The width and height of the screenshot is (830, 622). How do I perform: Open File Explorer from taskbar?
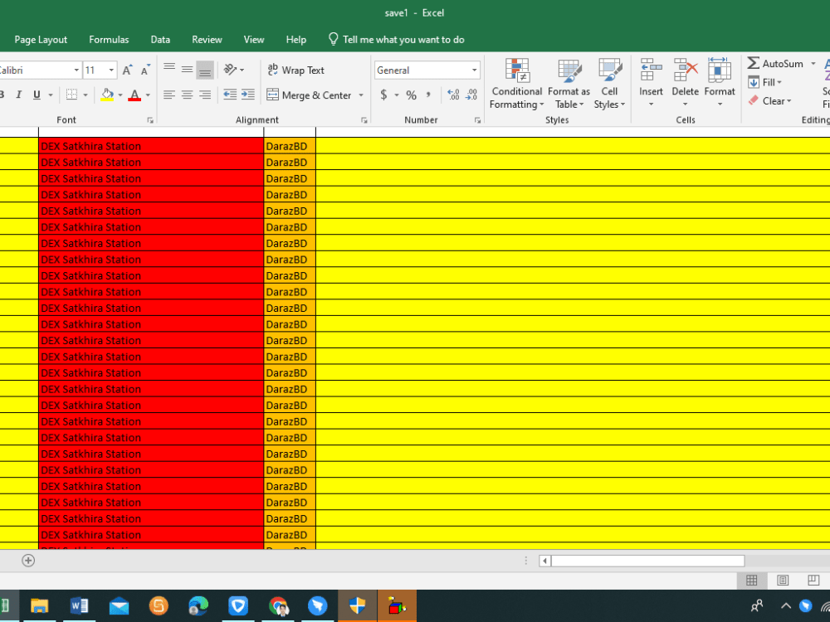coord(40,606)
